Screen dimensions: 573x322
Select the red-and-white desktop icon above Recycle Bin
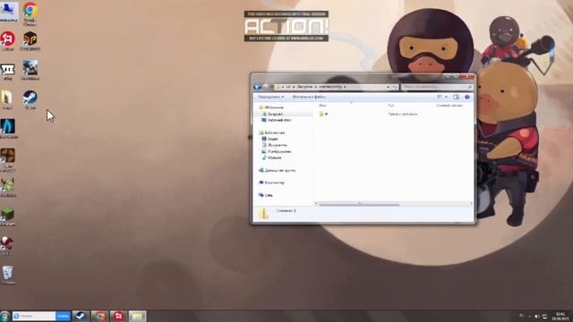(7, 245)
